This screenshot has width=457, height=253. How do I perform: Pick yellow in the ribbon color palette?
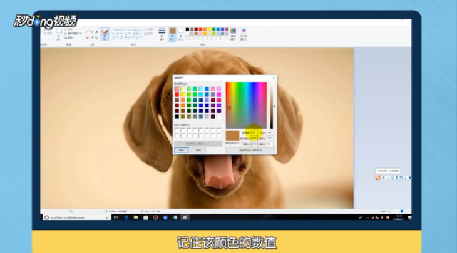pyautogui.click(x=209, y=29)
